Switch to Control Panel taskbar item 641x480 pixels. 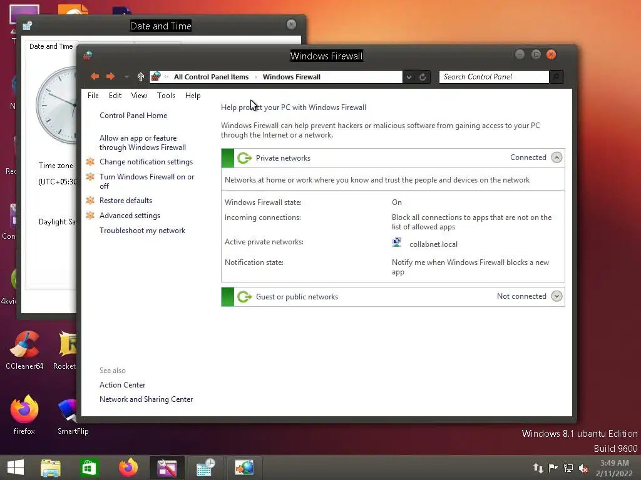244,467
